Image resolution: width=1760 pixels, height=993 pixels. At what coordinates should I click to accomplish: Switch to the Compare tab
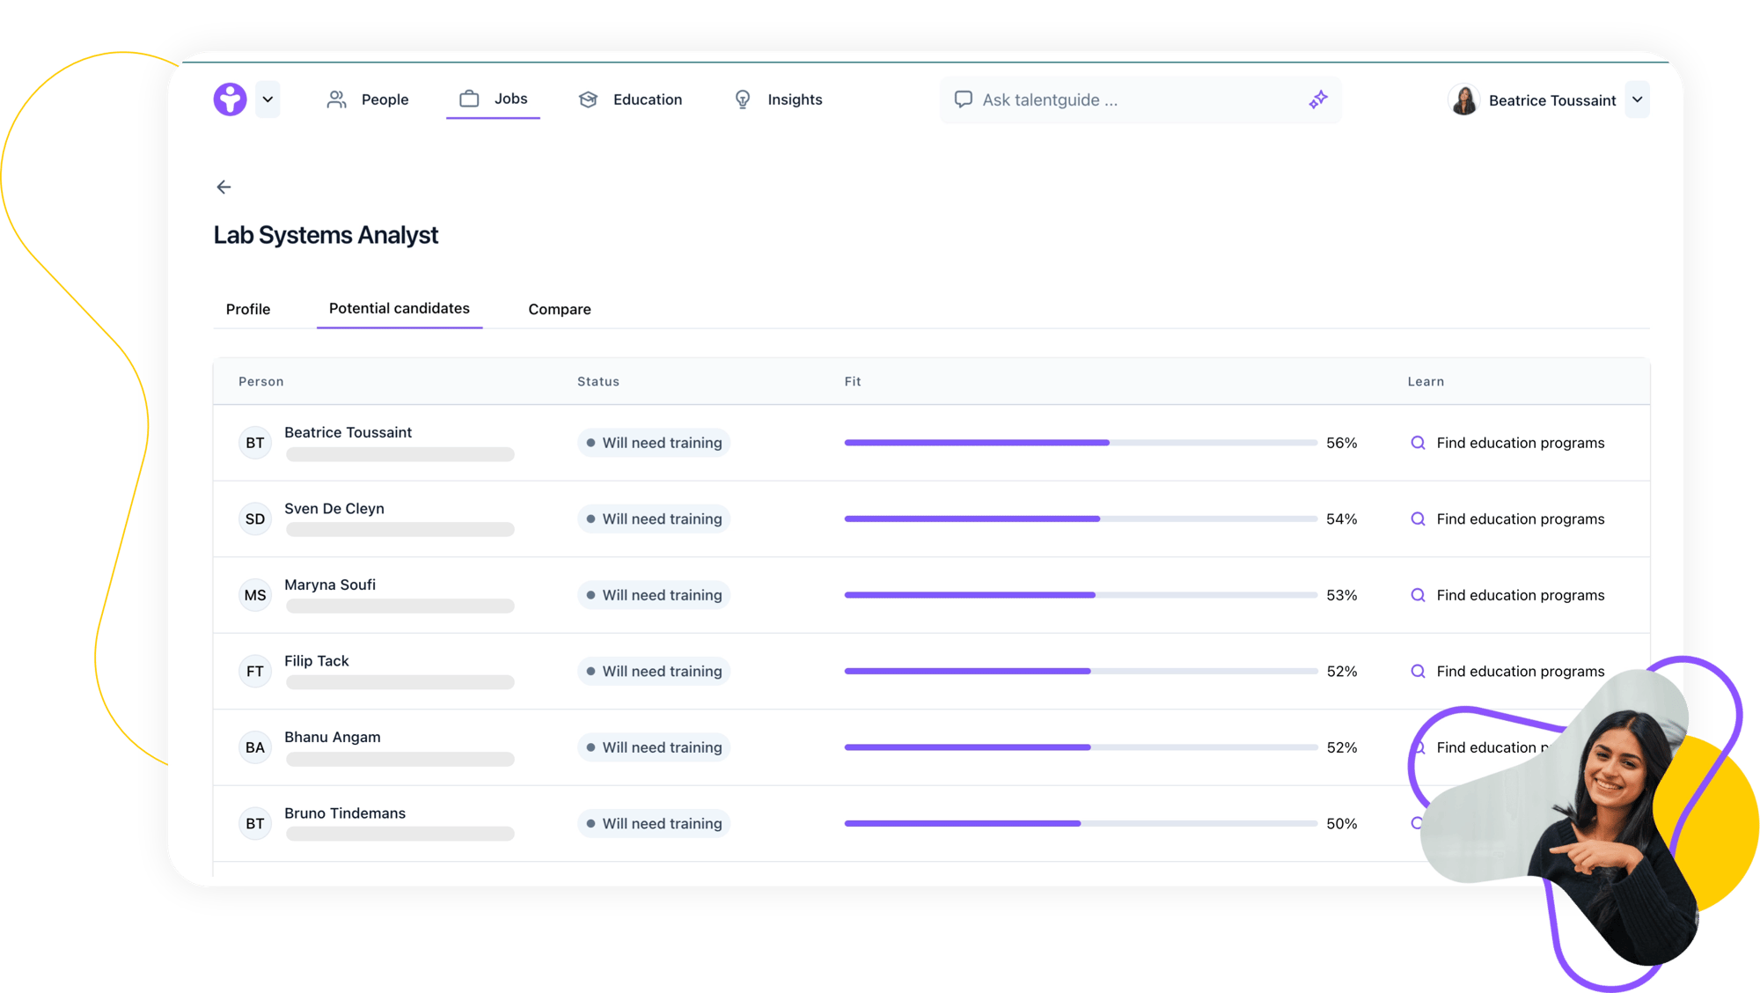pyautogui.click(x=560, y=309)
